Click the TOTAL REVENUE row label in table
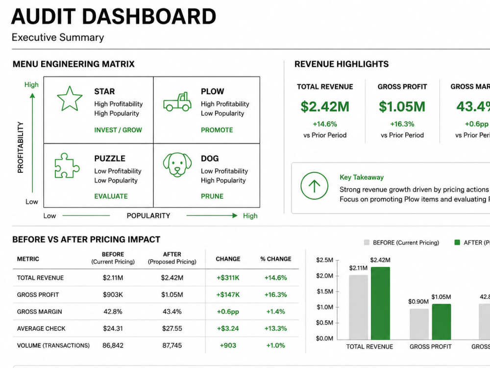The height and width of the screenshot is (368, 490). pos(40,278)
